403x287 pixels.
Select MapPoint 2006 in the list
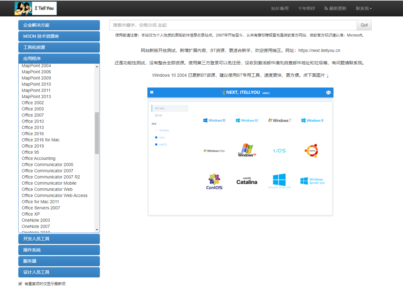(x=36, y=72)
